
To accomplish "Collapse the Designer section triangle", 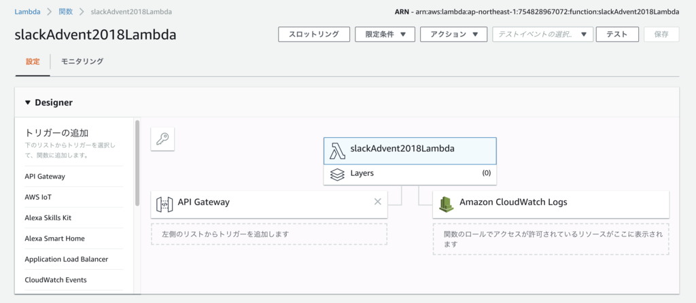I will click(x=27, y=103).
